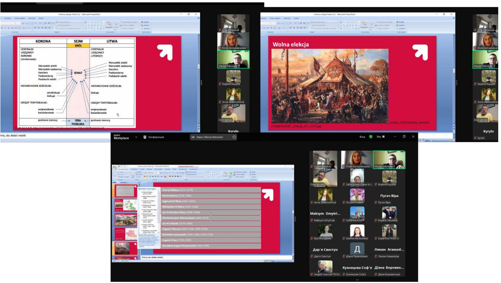Viewport: 501px width, 283px height.
Task: Select Maciej Rakowski's video in Zoom Workplace gallery
Action: pyautogui.click(x=389, y=160)
